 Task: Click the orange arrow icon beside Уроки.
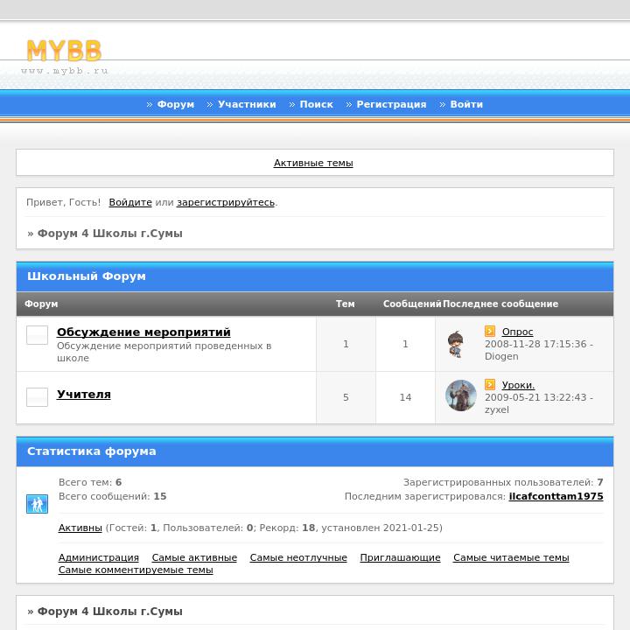coord(490,384)
